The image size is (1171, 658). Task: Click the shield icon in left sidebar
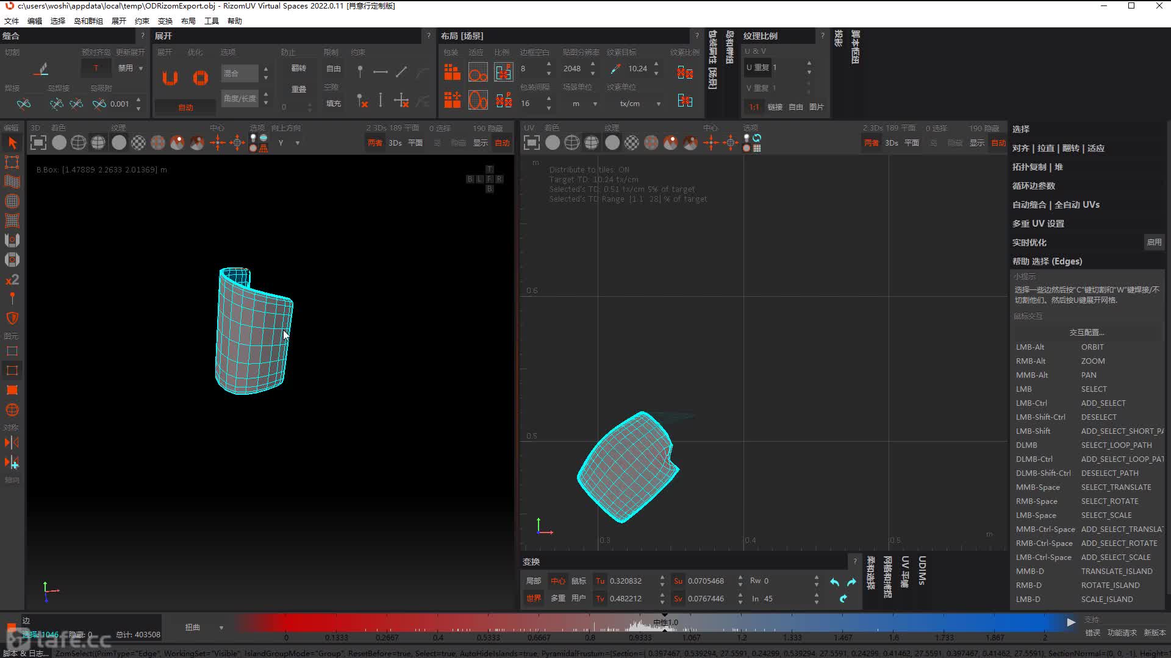click(x=12, y=318)
